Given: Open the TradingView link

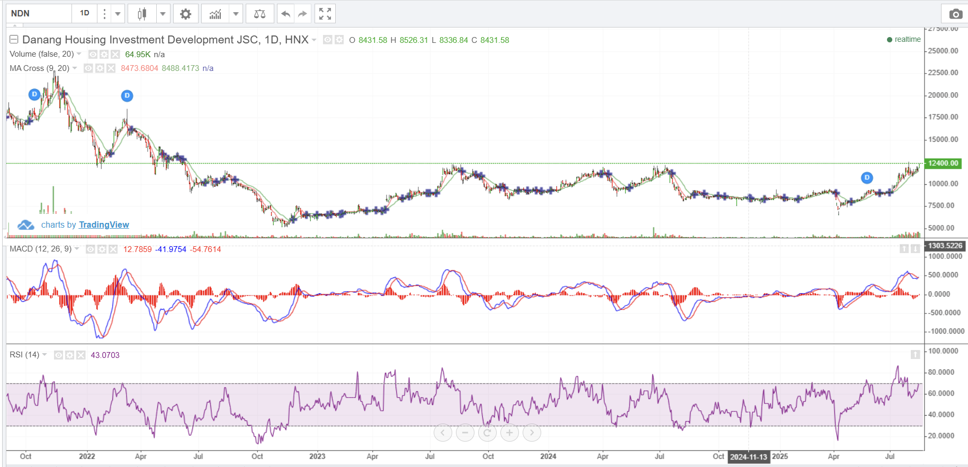Looking at the screenshot, I should (x=104, y=225).
